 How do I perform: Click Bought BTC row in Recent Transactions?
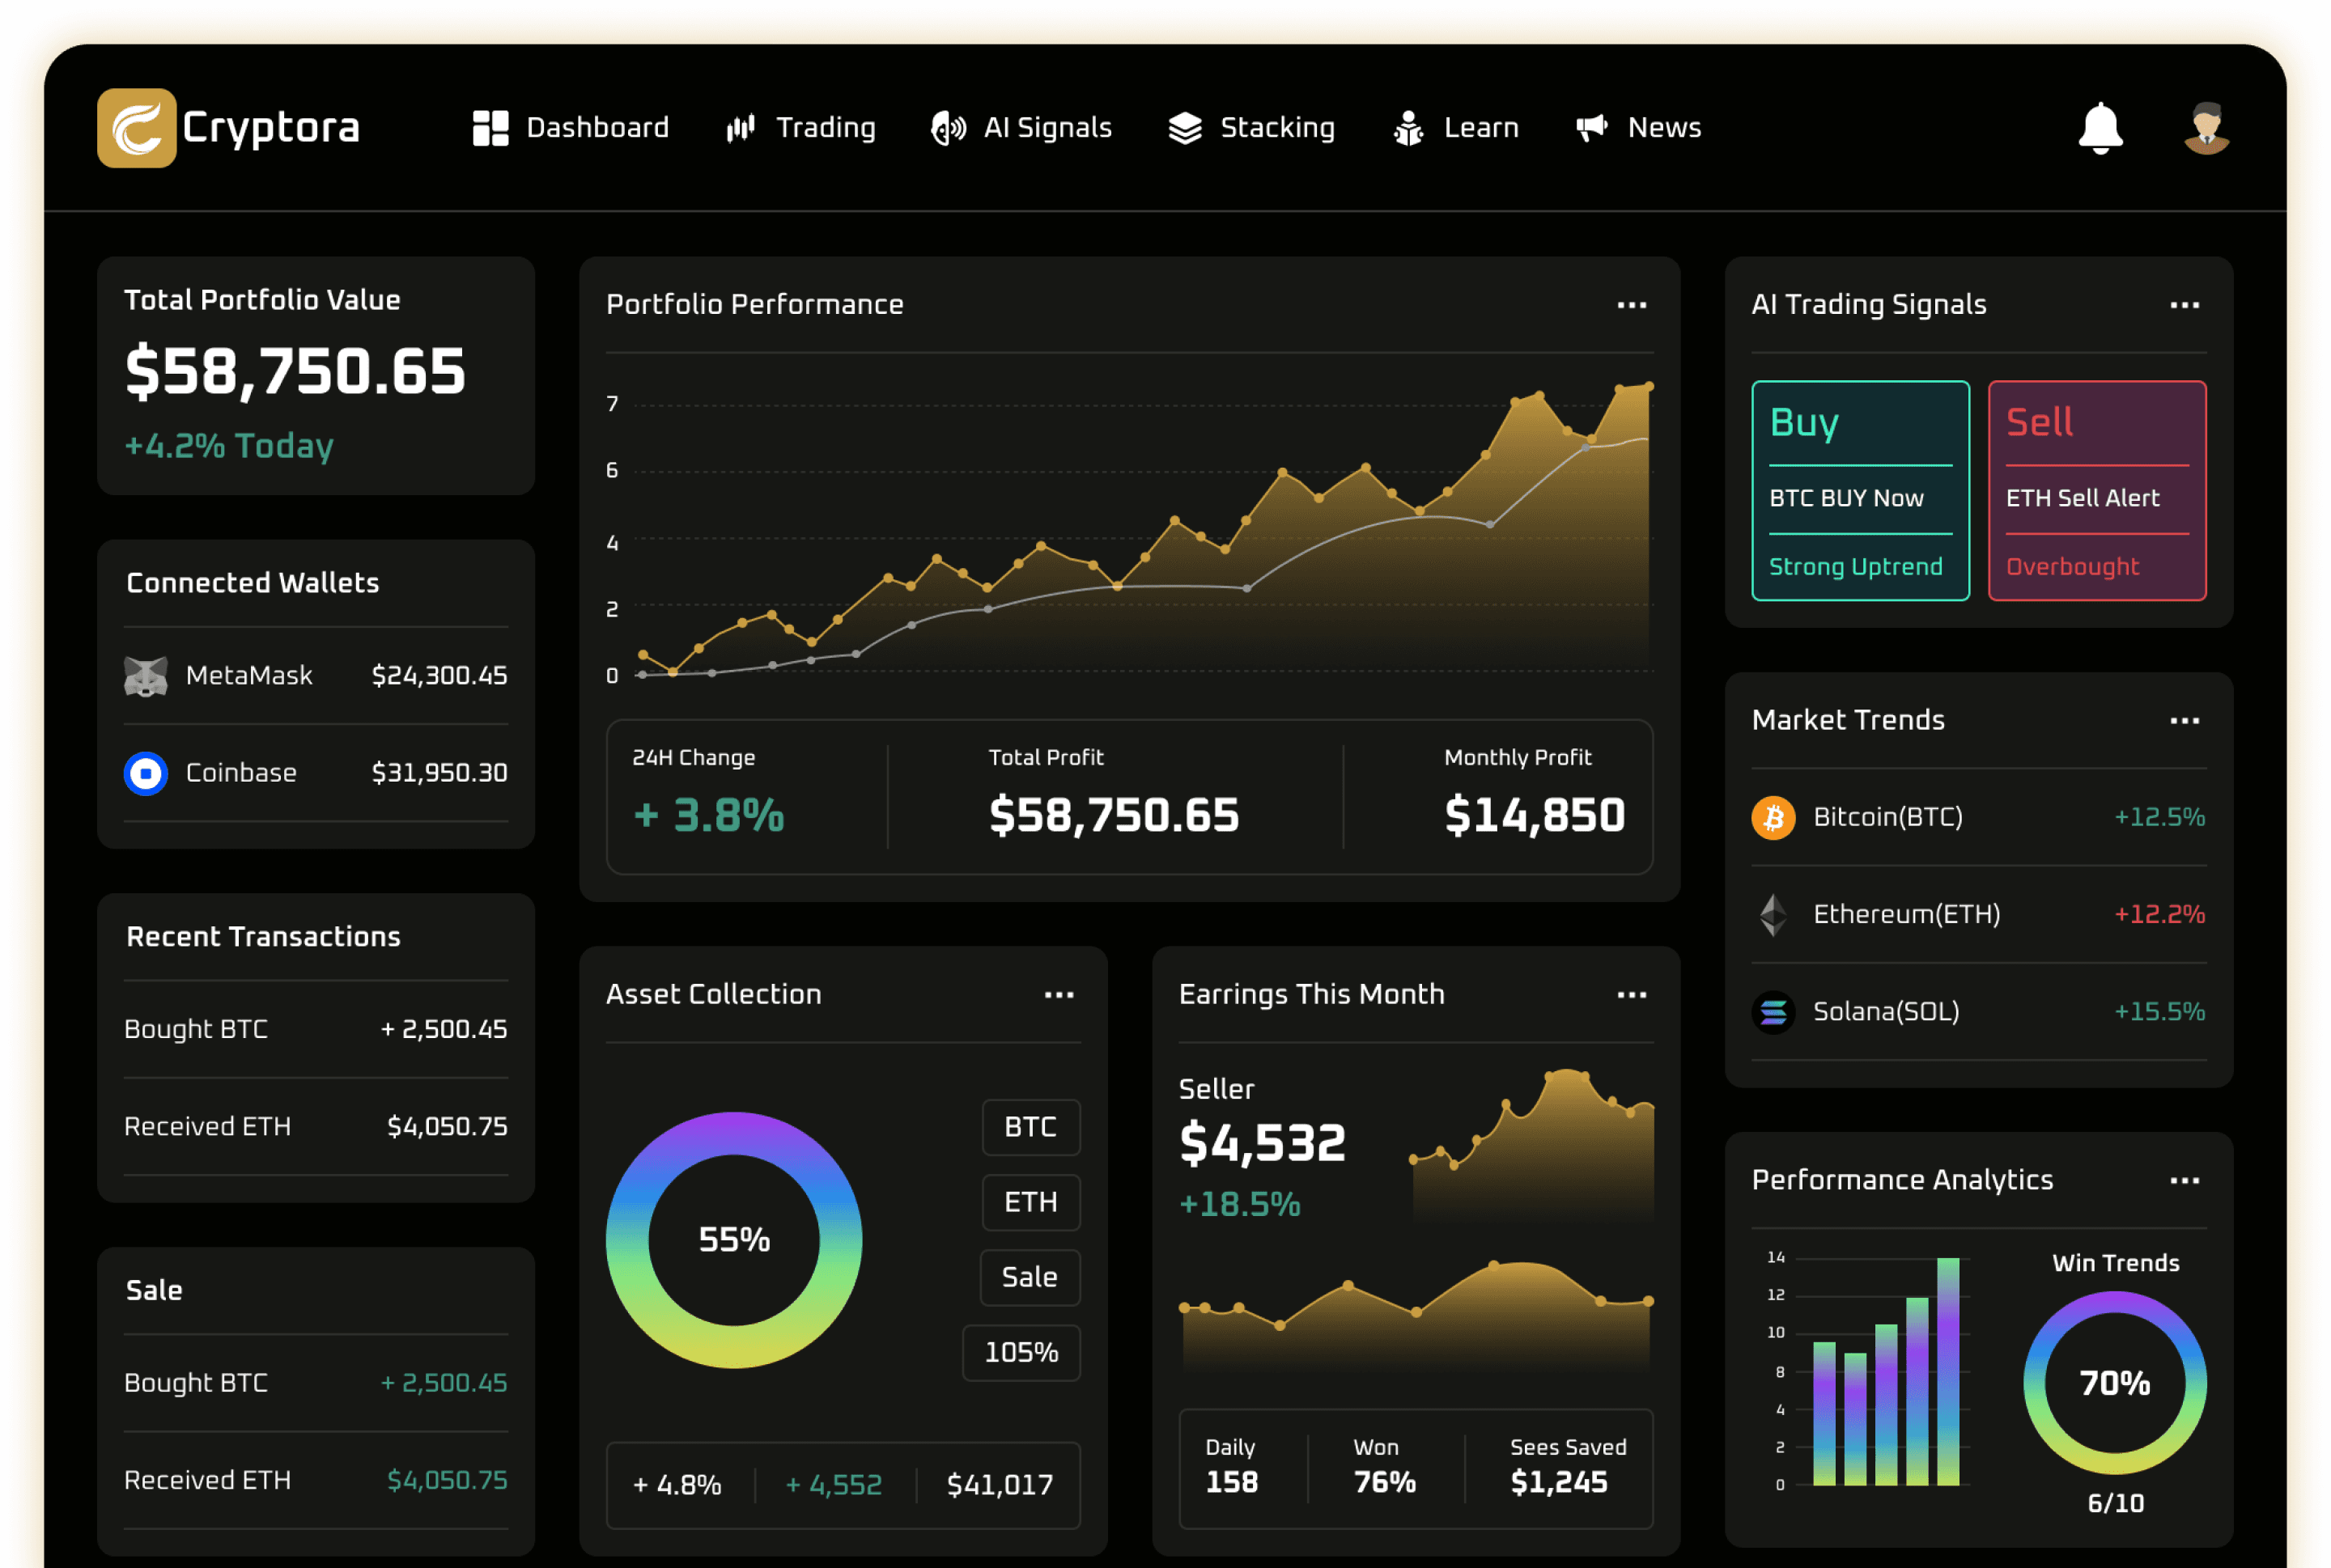pos(315,1029)
